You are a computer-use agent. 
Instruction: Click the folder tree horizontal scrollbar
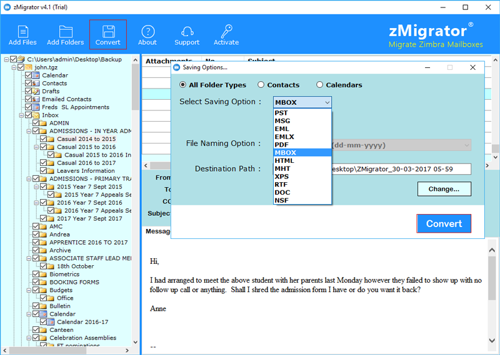pos(48,350)
